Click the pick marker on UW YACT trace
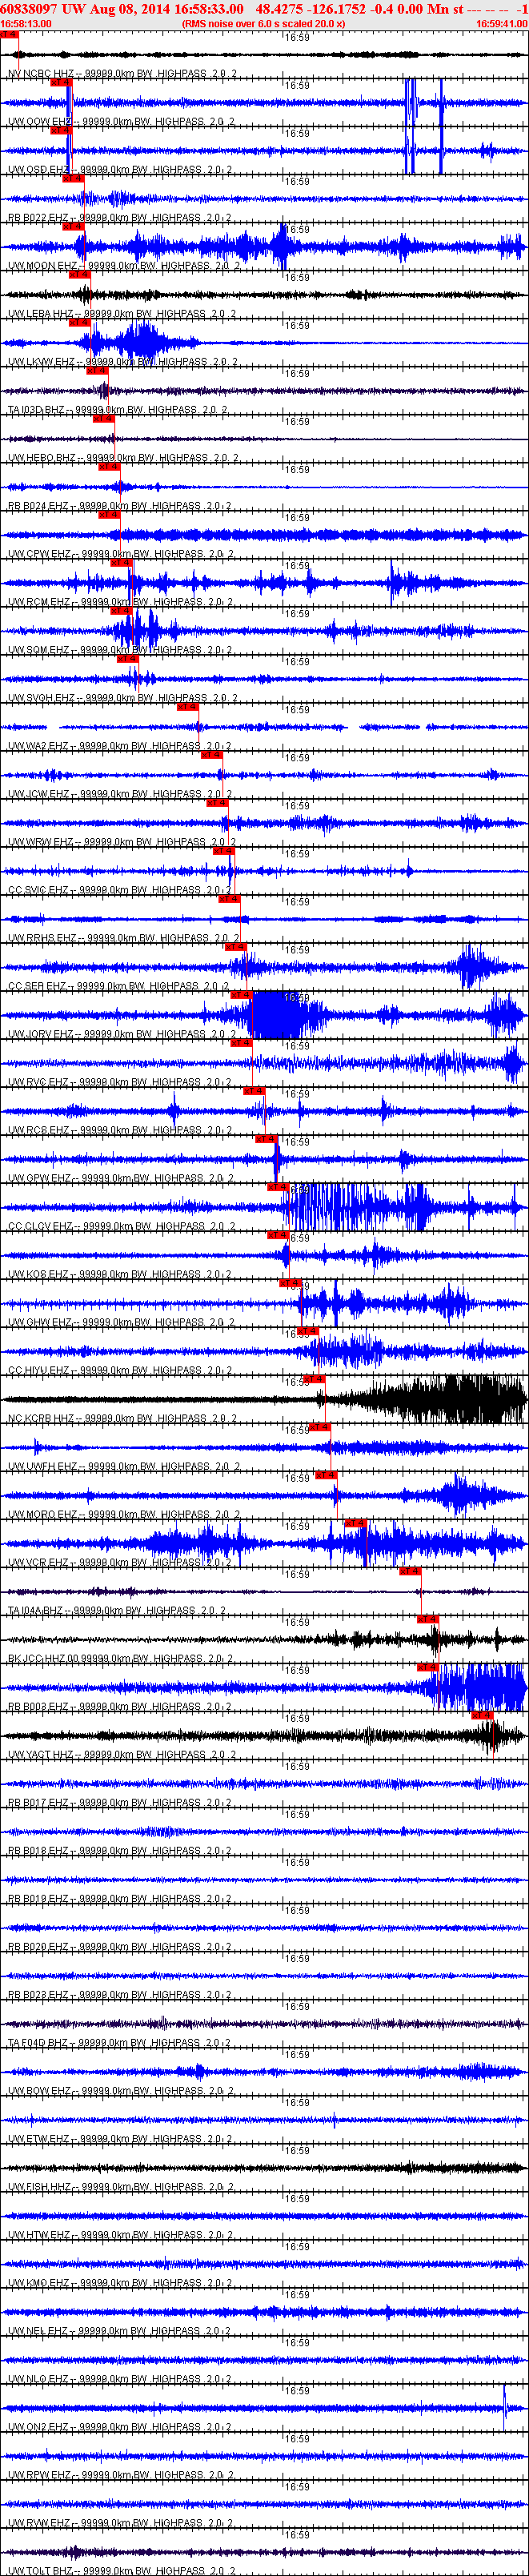 point(482,1715)
